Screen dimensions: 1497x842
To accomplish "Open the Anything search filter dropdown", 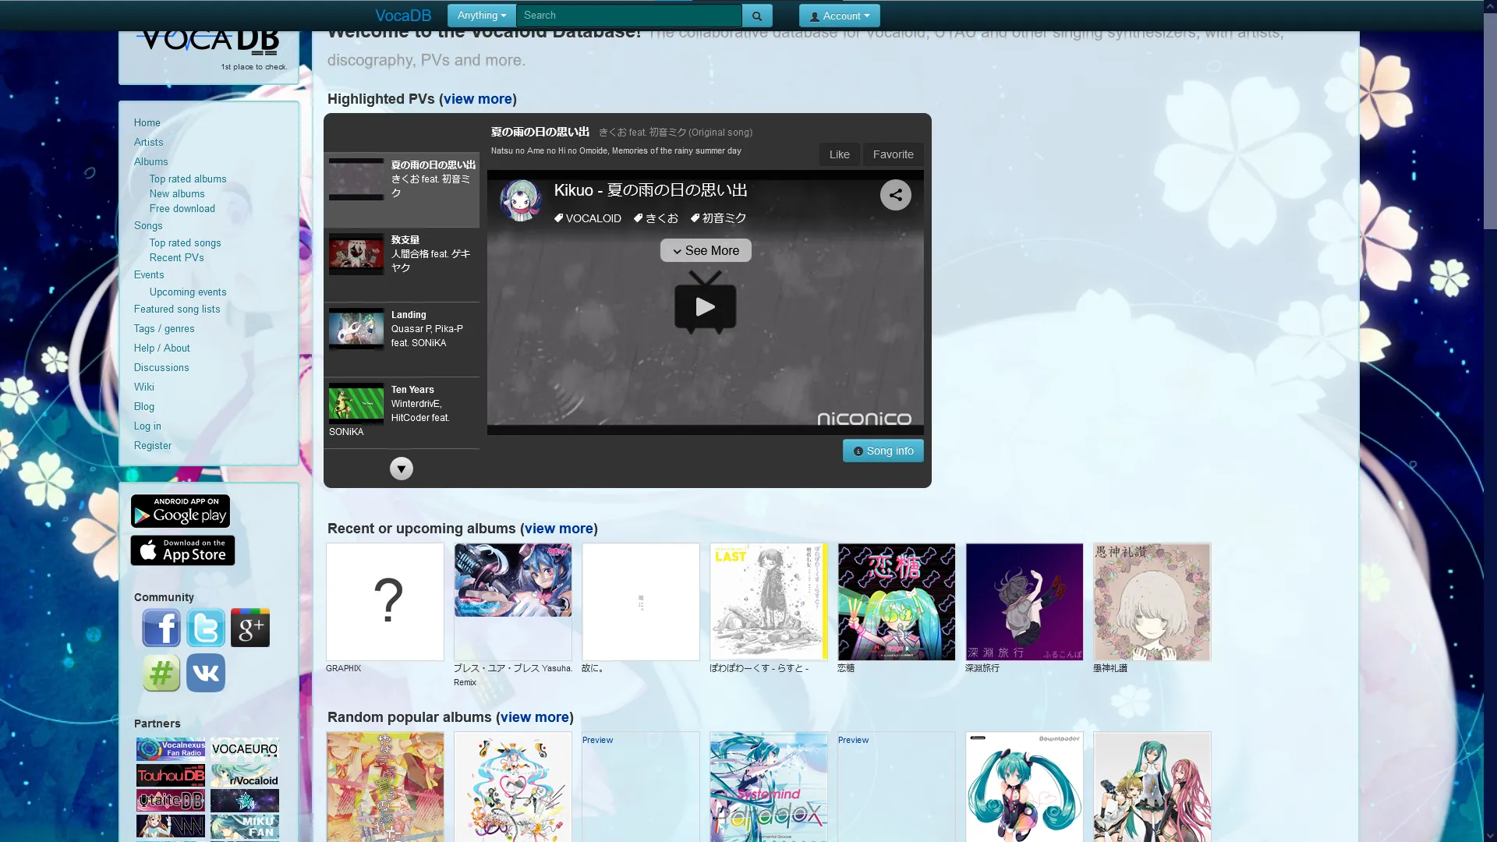I will tap(481, 16).
